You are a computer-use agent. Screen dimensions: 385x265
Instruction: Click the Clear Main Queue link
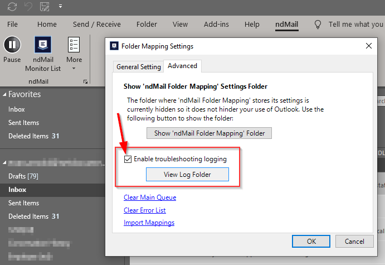pos(149,197)
